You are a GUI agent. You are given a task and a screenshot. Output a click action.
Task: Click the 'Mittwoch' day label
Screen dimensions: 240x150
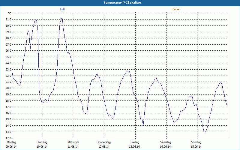[x=73, y=142]
